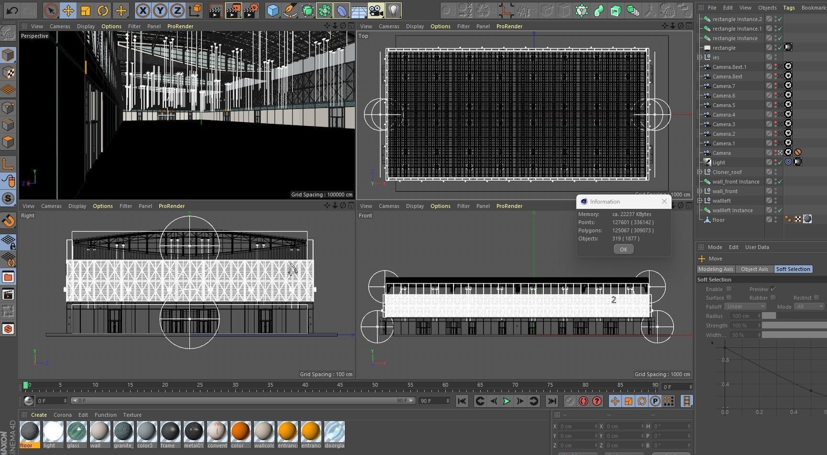Screen dimensions: 827x455
Task: Add a Light object from toolbar
Action: coord(393,10)
